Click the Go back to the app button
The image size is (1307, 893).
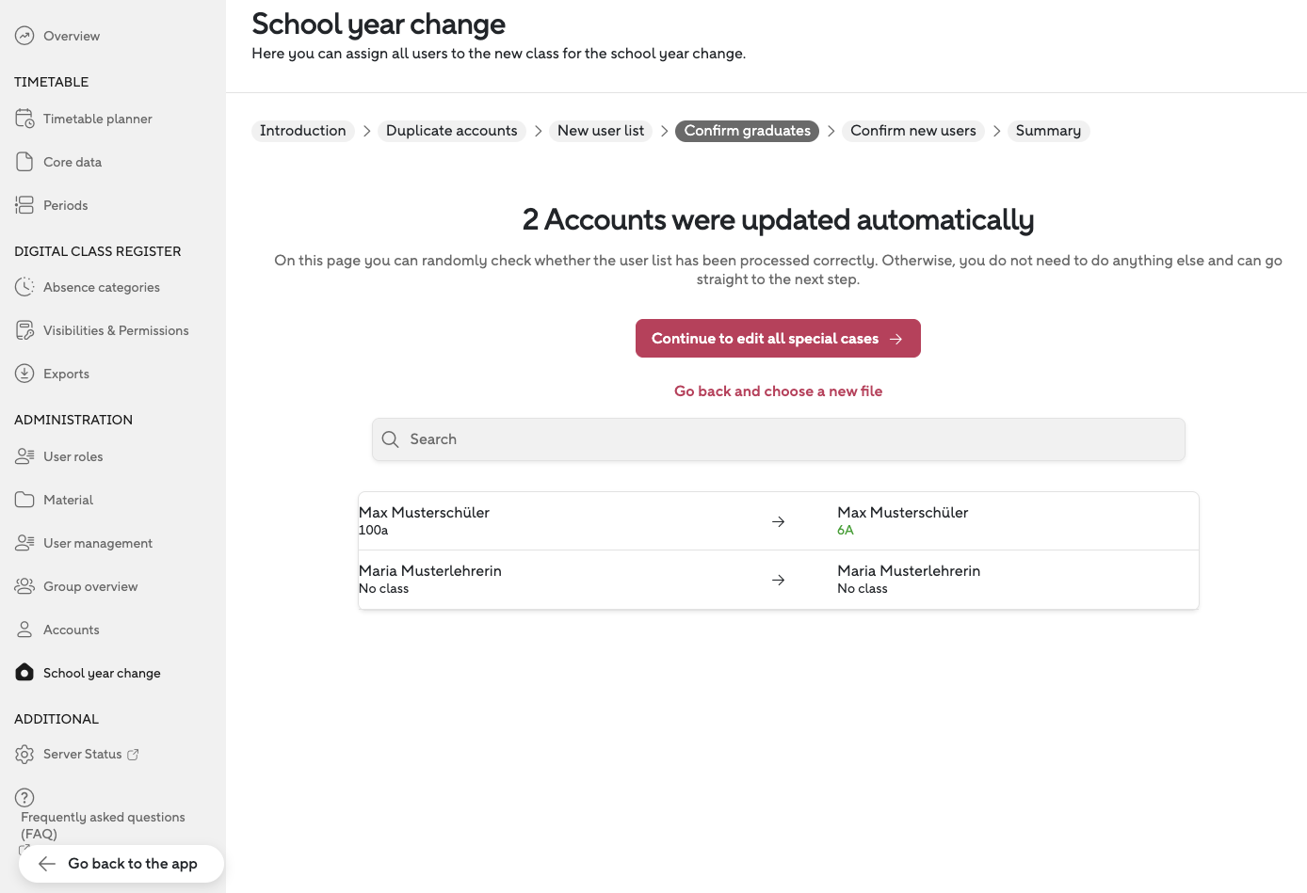click(x=121, y=864)
